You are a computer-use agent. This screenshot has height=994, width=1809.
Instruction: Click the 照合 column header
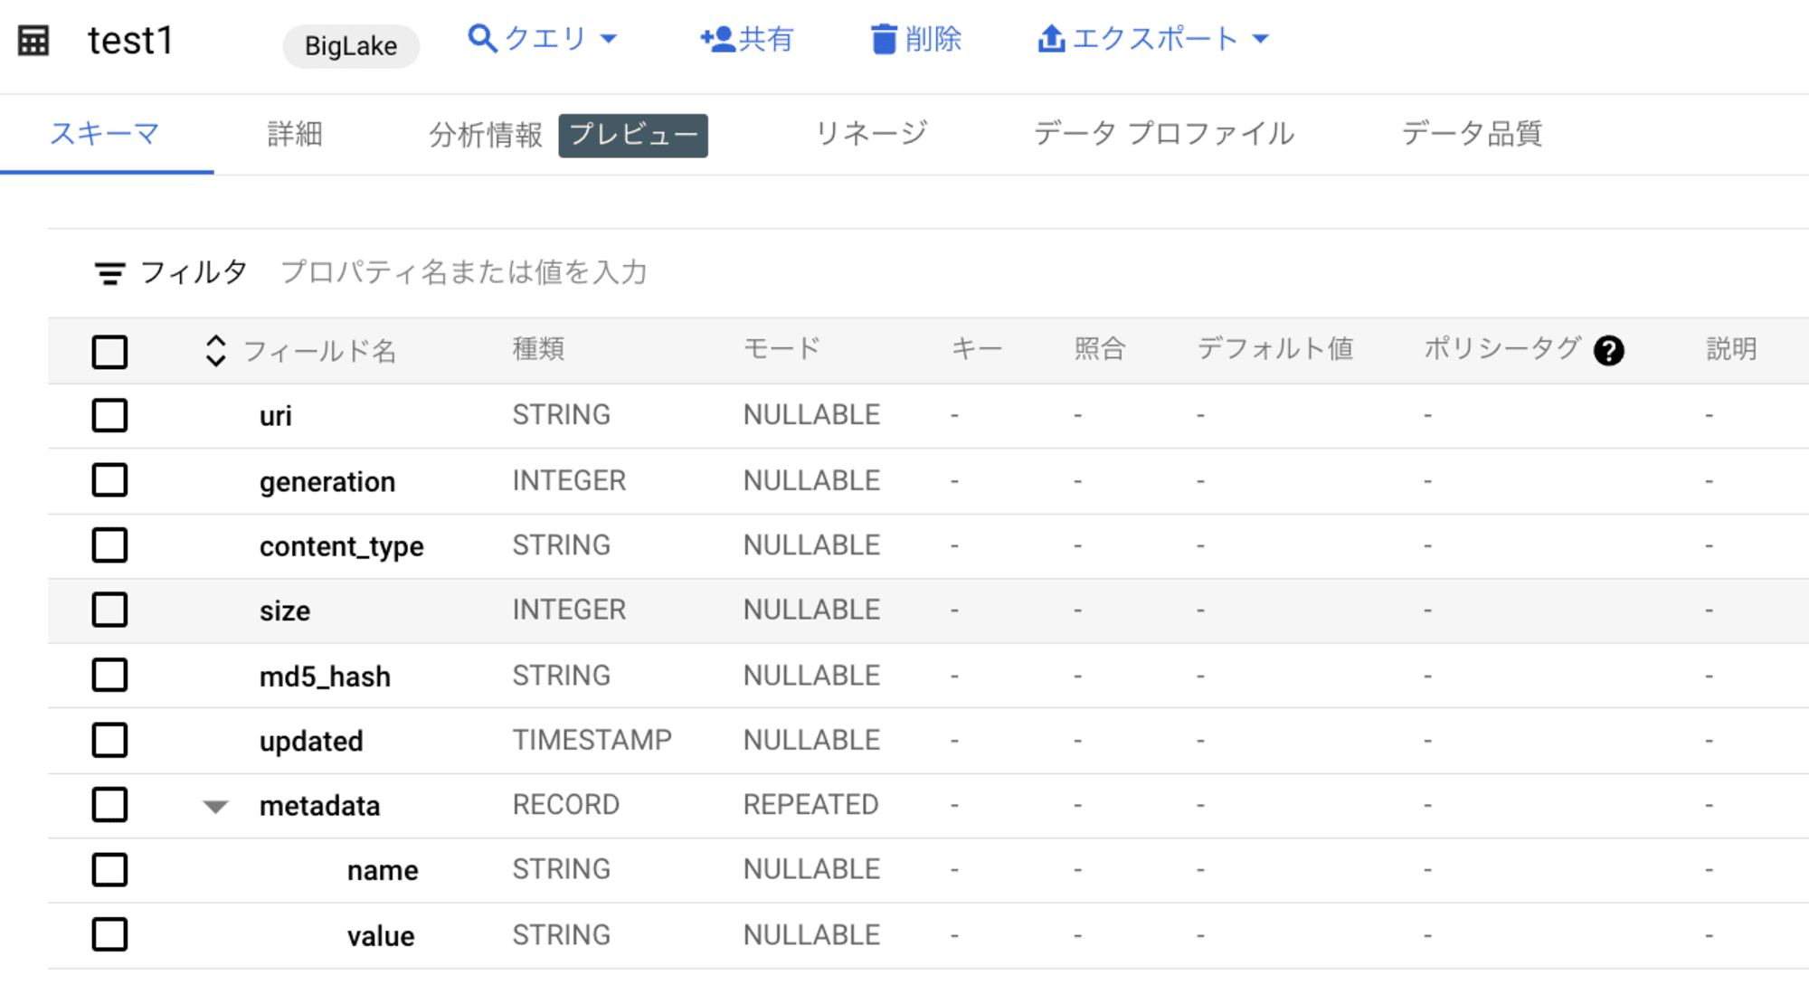tap(1100, 349)
